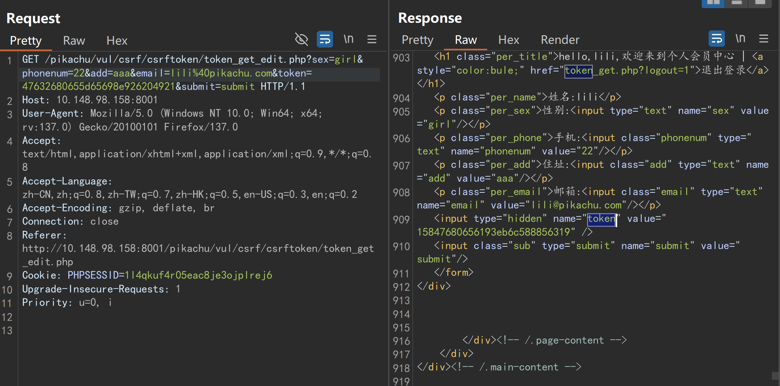The image size is (780, 386).
Task: Click highlighted "token" match on line 909
Action: point(601,219)
